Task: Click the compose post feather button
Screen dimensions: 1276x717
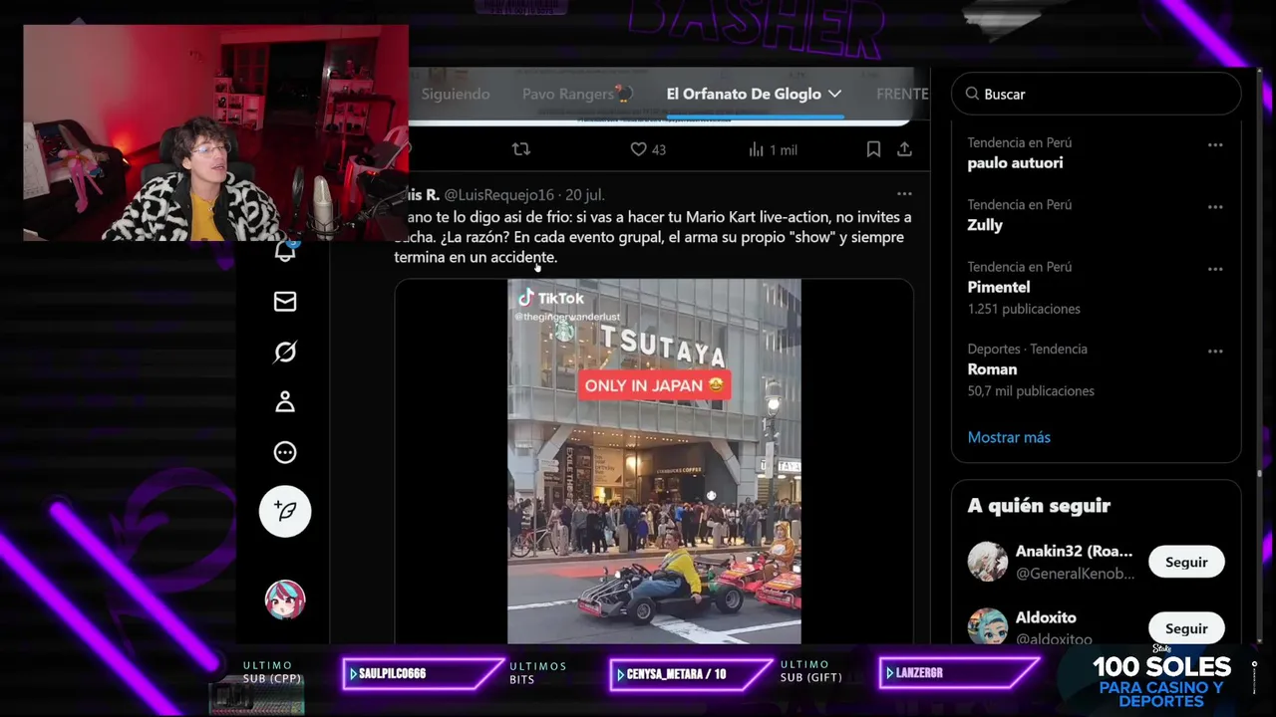Action: click(x=285, y=511)
